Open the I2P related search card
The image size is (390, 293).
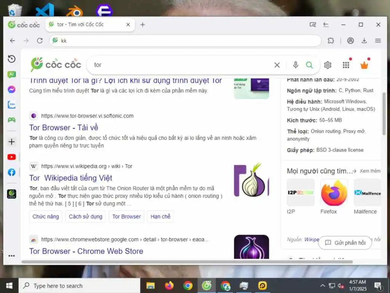click(x=300, y=197)
